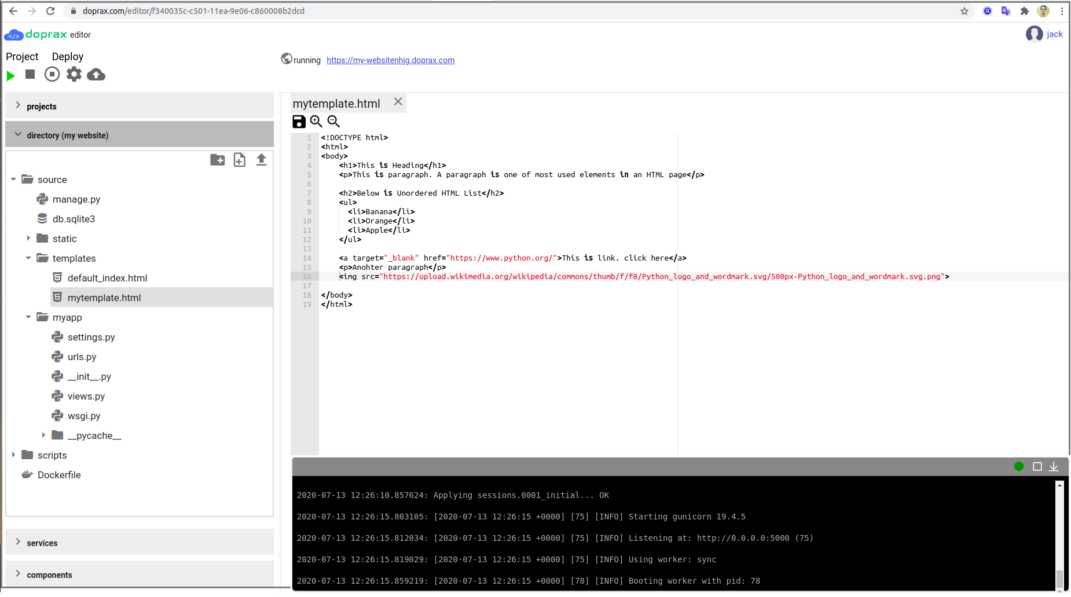1071x597 pixels.
Task: Open the Dockerfile
Action: 58,475
